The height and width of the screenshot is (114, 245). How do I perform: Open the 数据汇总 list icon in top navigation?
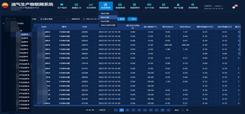[76, 5]
